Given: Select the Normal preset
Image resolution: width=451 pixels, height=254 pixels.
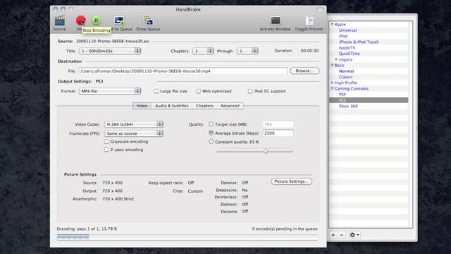Looking at the screenshot, I should pyautogui.click(x=346, y=71).
